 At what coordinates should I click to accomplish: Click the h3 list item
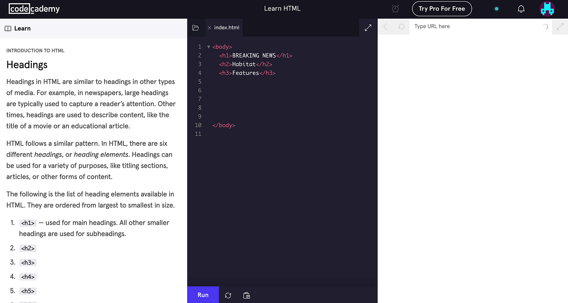[28, 262]
